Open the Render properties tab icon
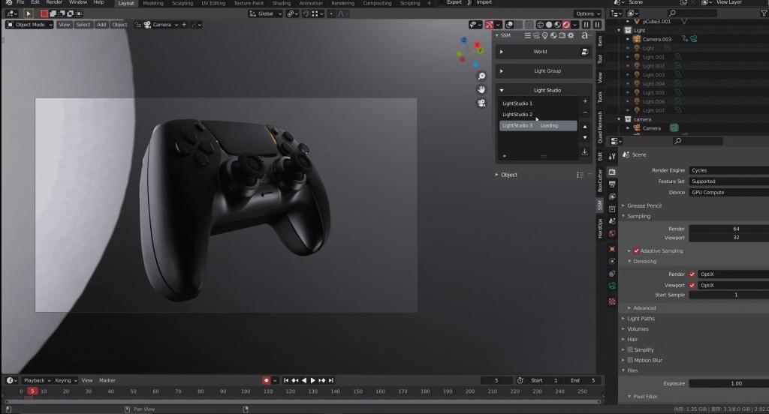This screenshot has height=414, width=769. [x=612, y=172]
